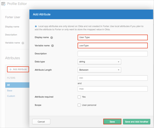Click help icon next to background Variable name
The width and height of the screenshot is (154, 128).
click(x=23, y=43)
